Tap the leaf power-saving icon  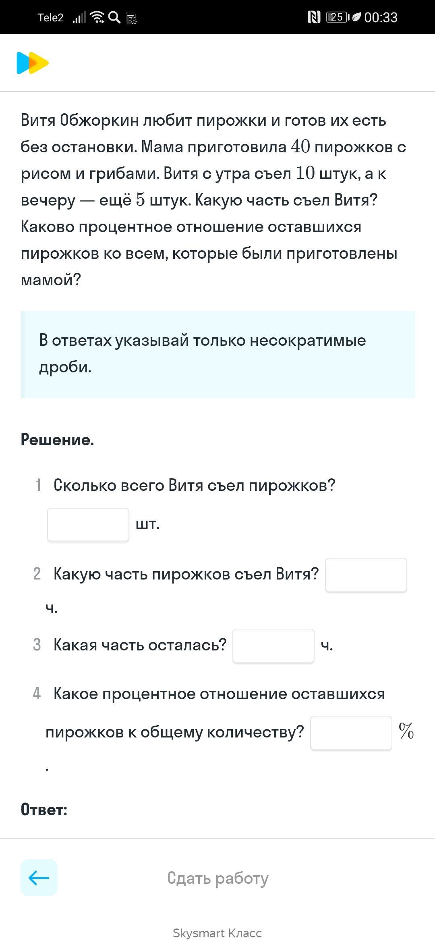(x=356, y=17)
